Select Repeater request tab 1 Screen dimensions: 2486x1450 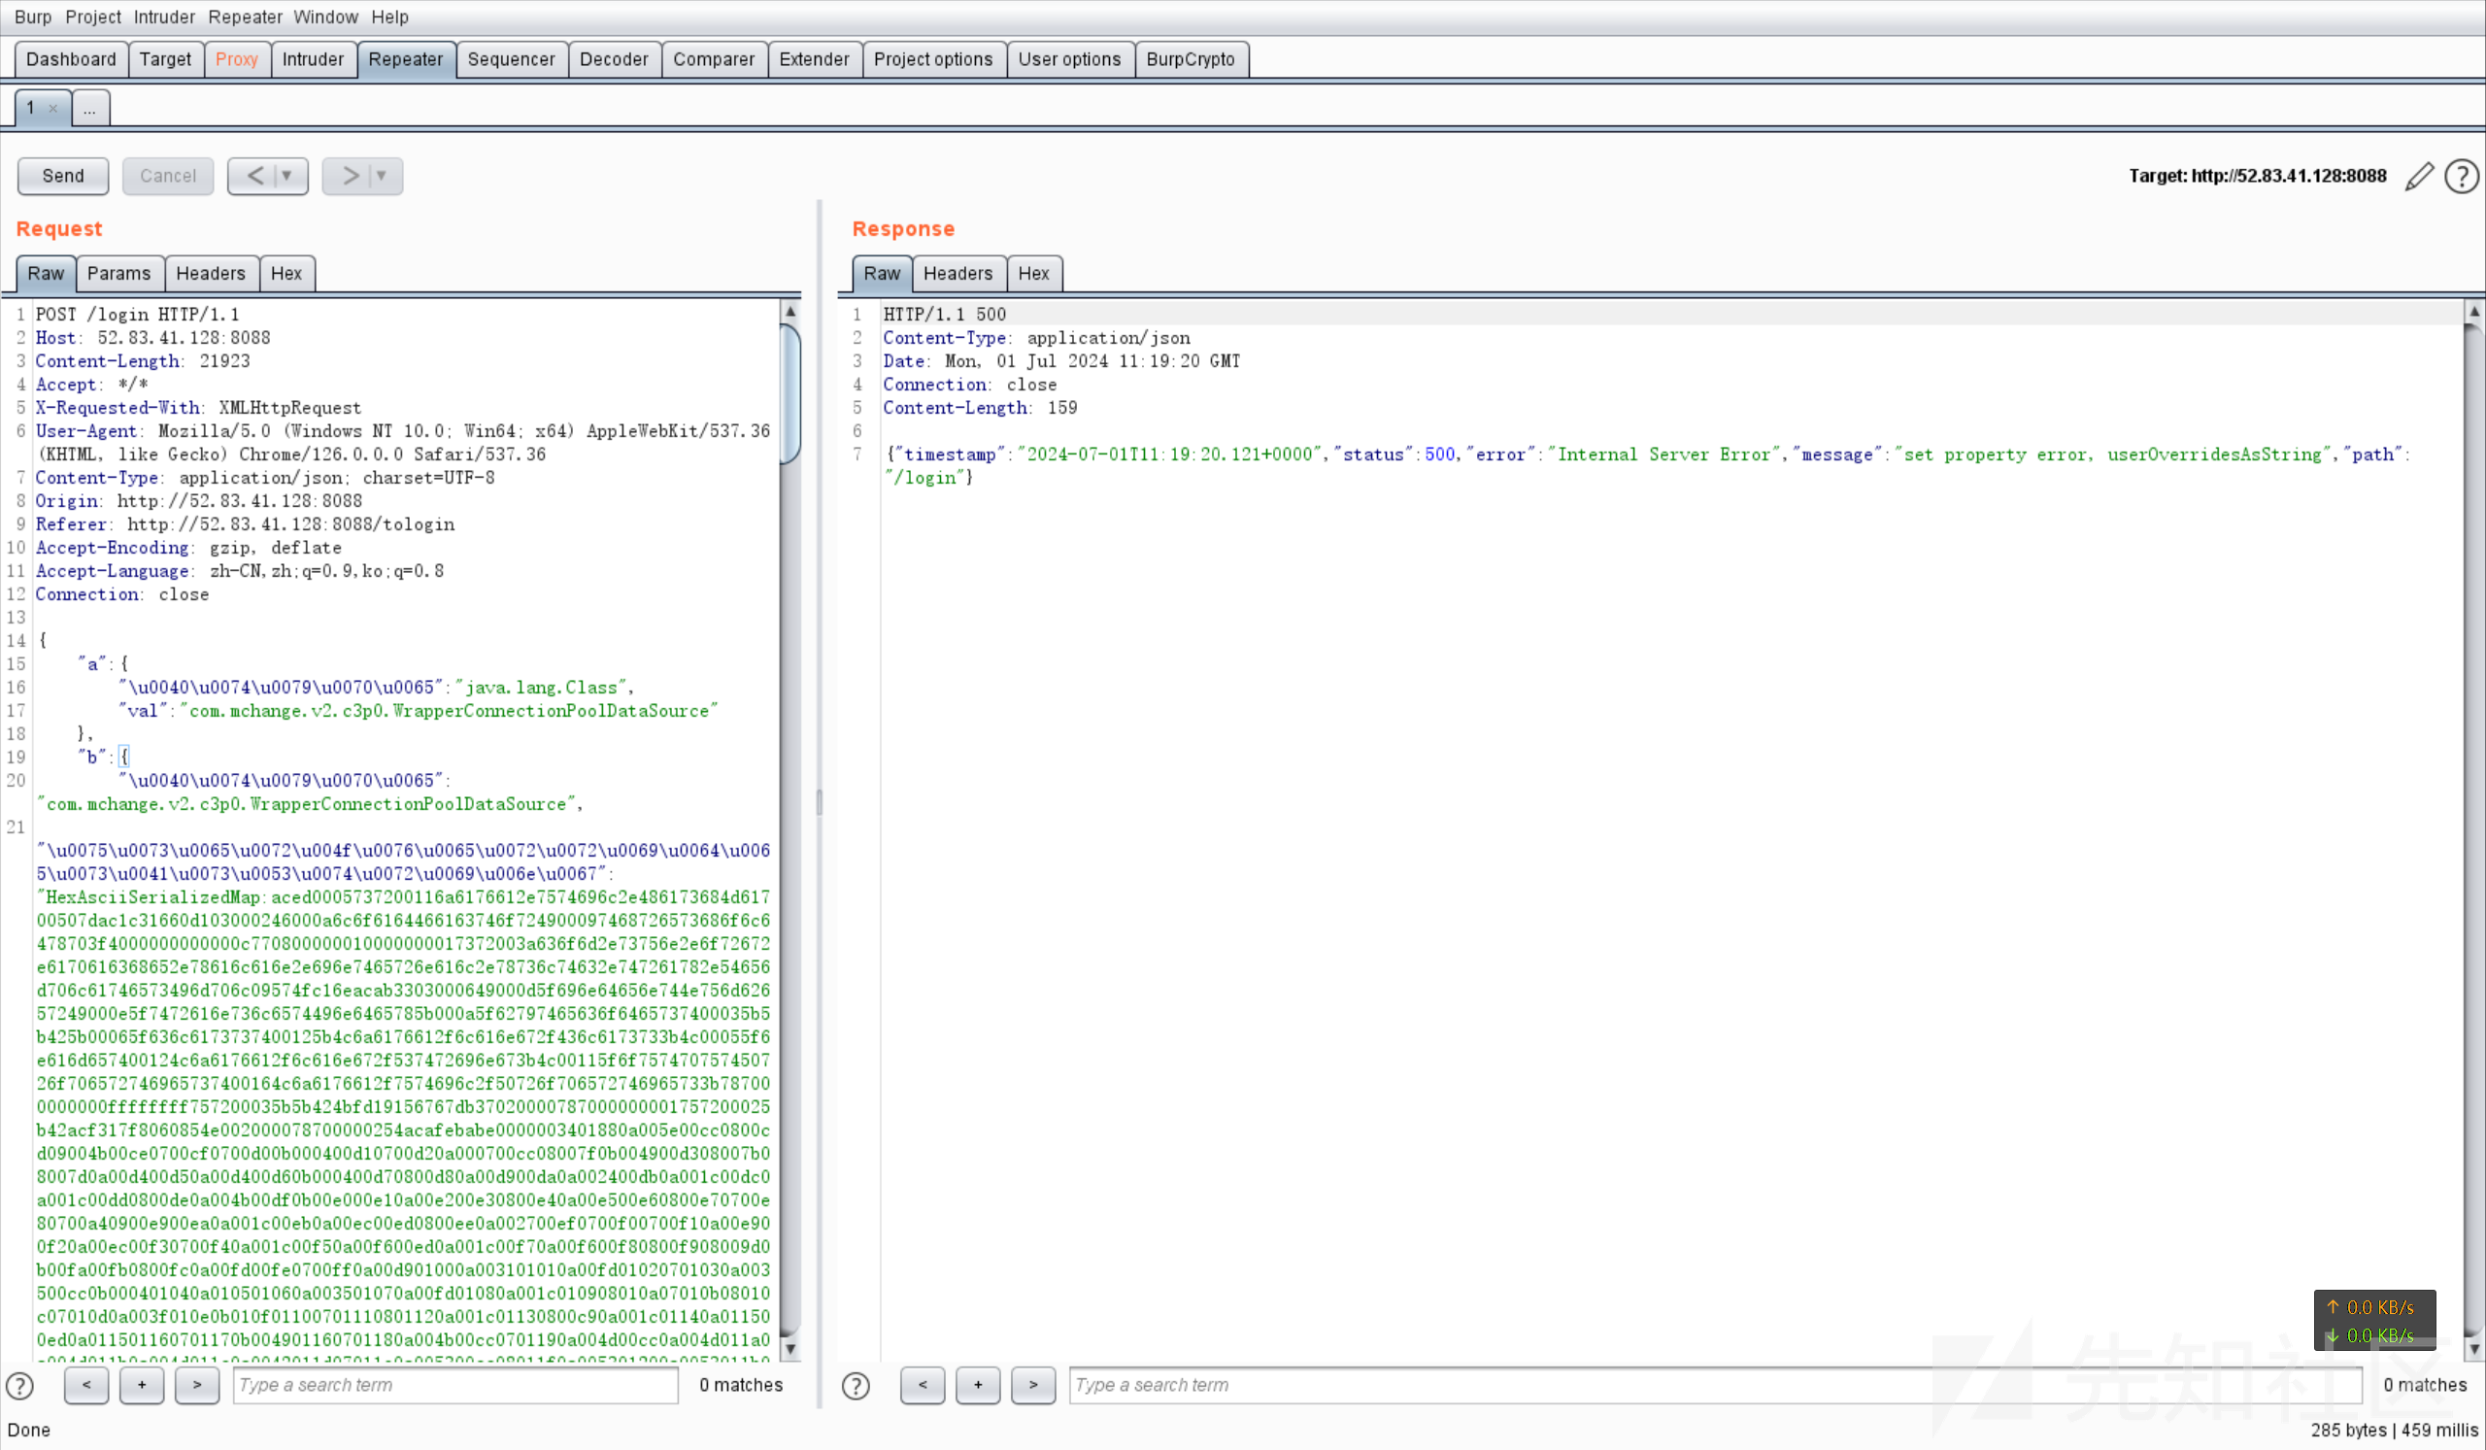coord(32,108)
